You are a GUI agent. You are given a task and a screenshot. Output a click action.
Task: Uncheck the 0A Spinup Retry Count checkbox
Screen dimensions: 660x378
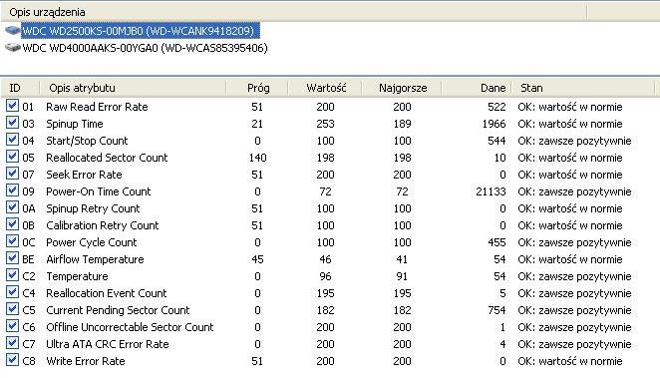12,207
